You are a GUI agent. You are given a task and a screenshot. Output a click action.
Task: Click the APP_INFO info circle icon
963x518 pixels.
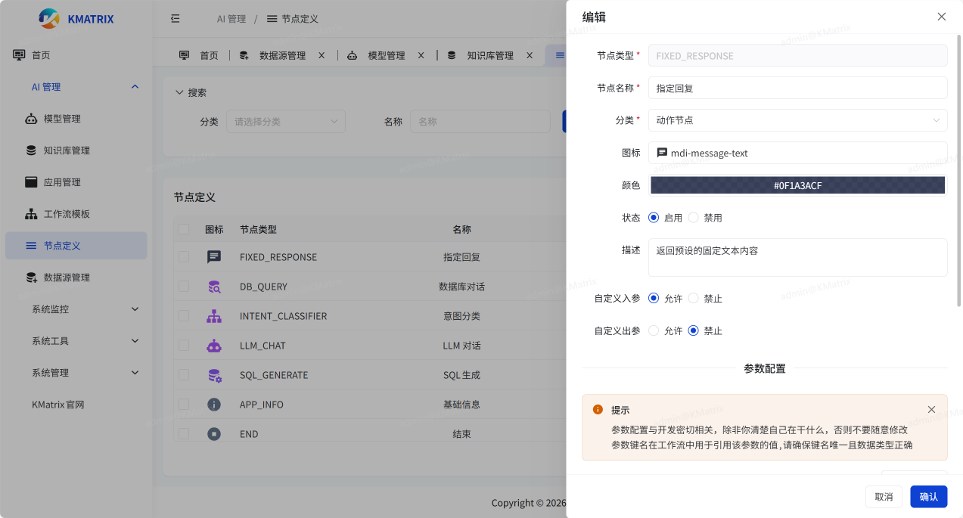[214, 405]
